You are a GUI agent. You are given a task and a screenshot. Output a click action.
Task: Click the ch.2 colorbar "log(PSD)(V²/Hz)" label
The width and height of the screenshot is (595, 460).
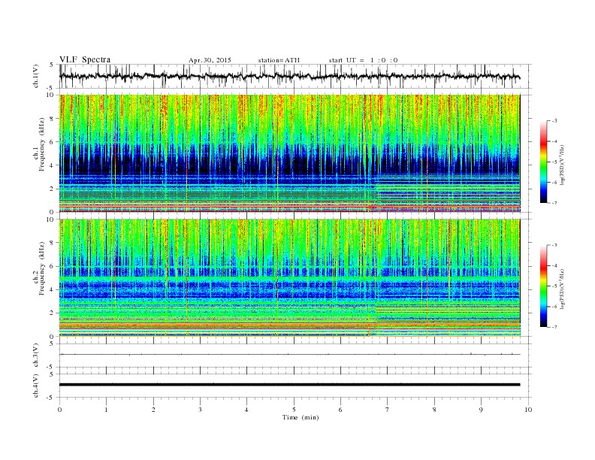click(562, 289)
